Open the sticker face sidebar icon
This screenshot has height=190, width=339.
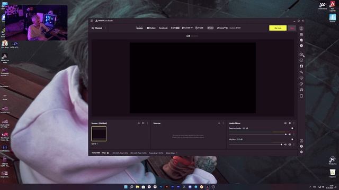pyautogui.click(x=301, y=60)
